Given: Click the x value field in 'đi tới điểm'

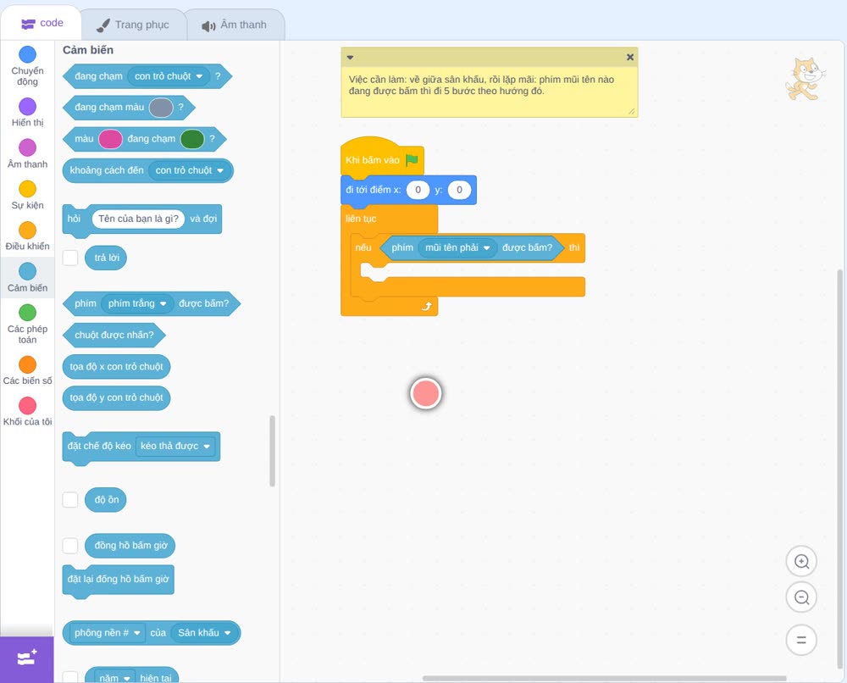Looking at the screenshot, I should pos(418,190).
